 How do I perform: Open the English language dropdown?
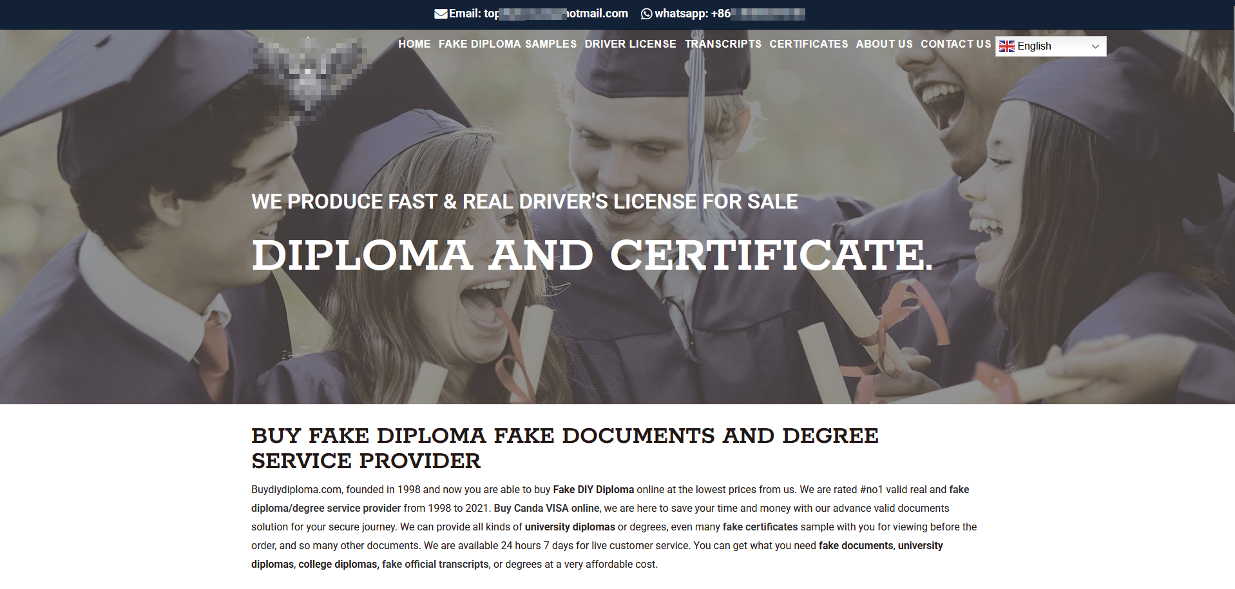pyautogui.click(x=1051, y=46)
